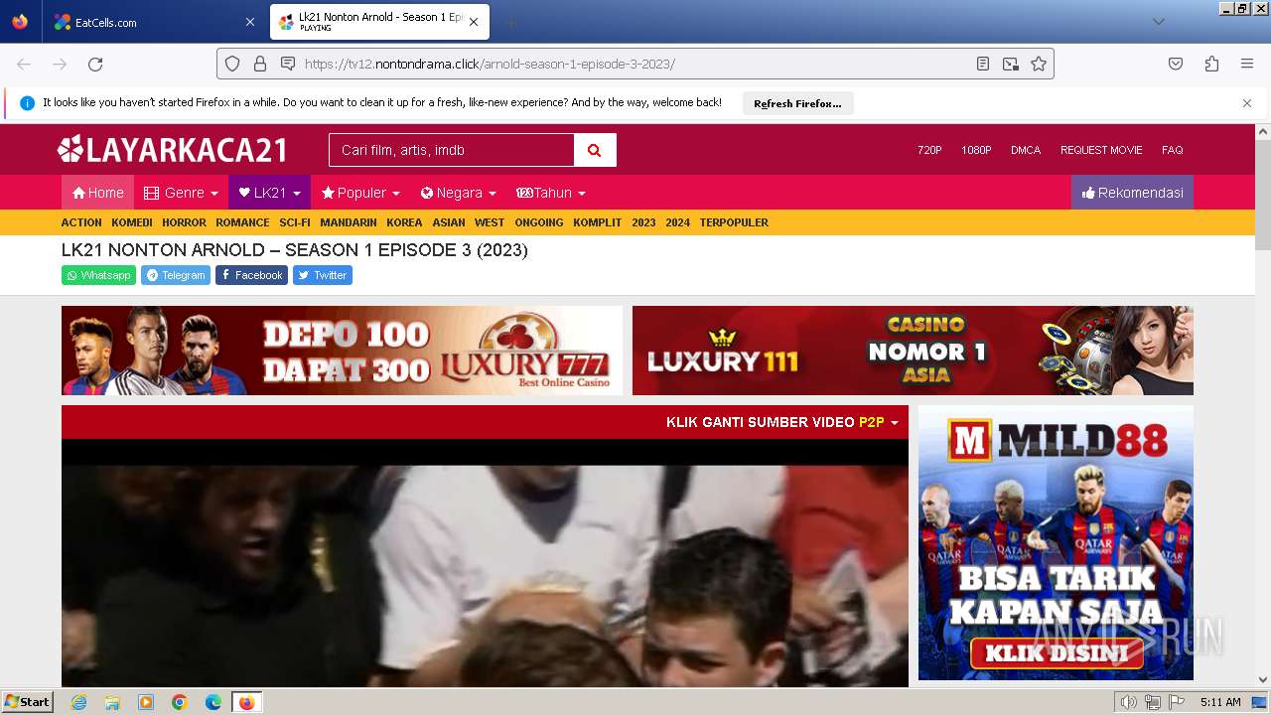Go to Home menu item
The image size is (1271, 715).
tap(97, 193)
